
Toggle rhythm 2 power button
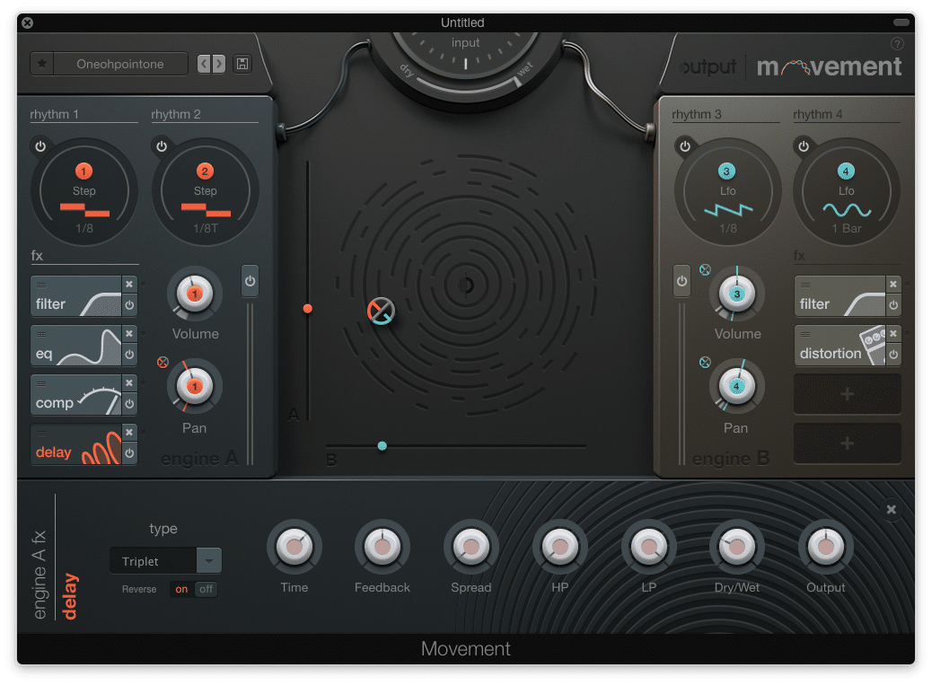pos(162,146)
